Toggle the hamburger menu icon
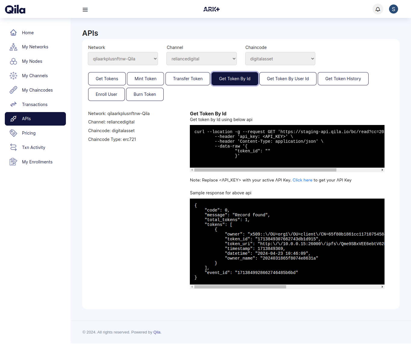This screenshot has width=411, height=344. tap(85, 10)
